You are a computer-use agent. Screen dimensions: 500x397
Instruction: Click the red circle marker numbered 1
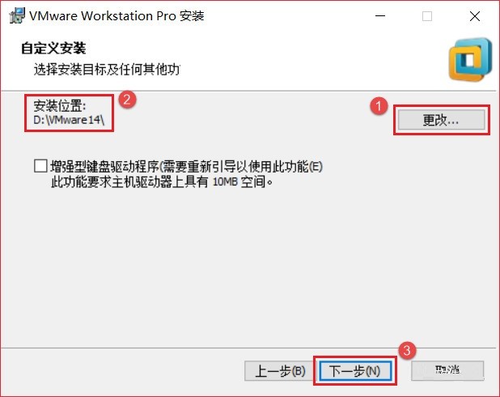(x=379, y=106)
